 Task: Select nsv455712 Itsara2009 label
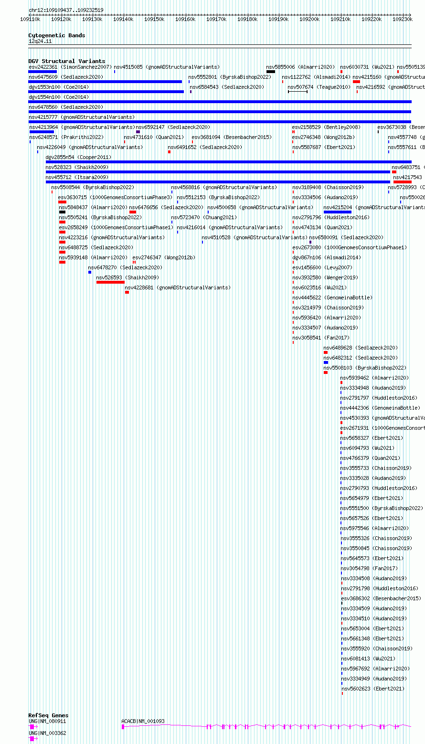(77, 177)
